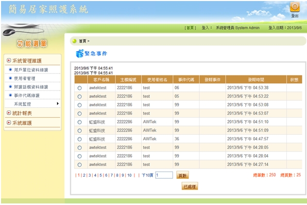
Task: Go to page 1 link
Action: [79, 175]
